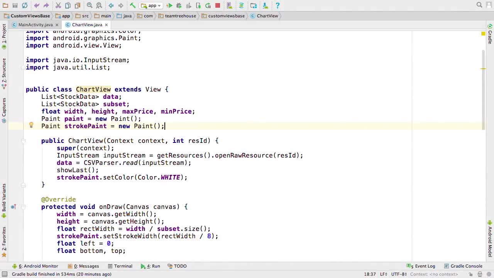Click the app breadcrumb folder
The height and width of the screenshot is (278, 494).
pyautogui.click(x=63, y=16)
